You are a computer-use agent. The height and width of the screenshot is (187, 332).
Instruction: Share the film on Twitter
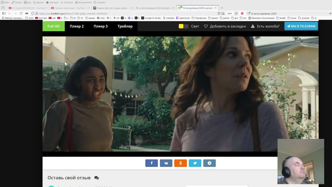195,163
